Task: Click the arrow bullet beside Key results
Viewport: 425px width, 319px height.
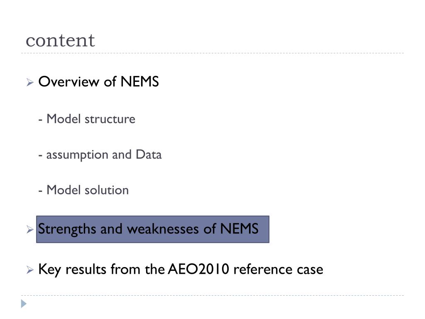Action: coord(30,270)
